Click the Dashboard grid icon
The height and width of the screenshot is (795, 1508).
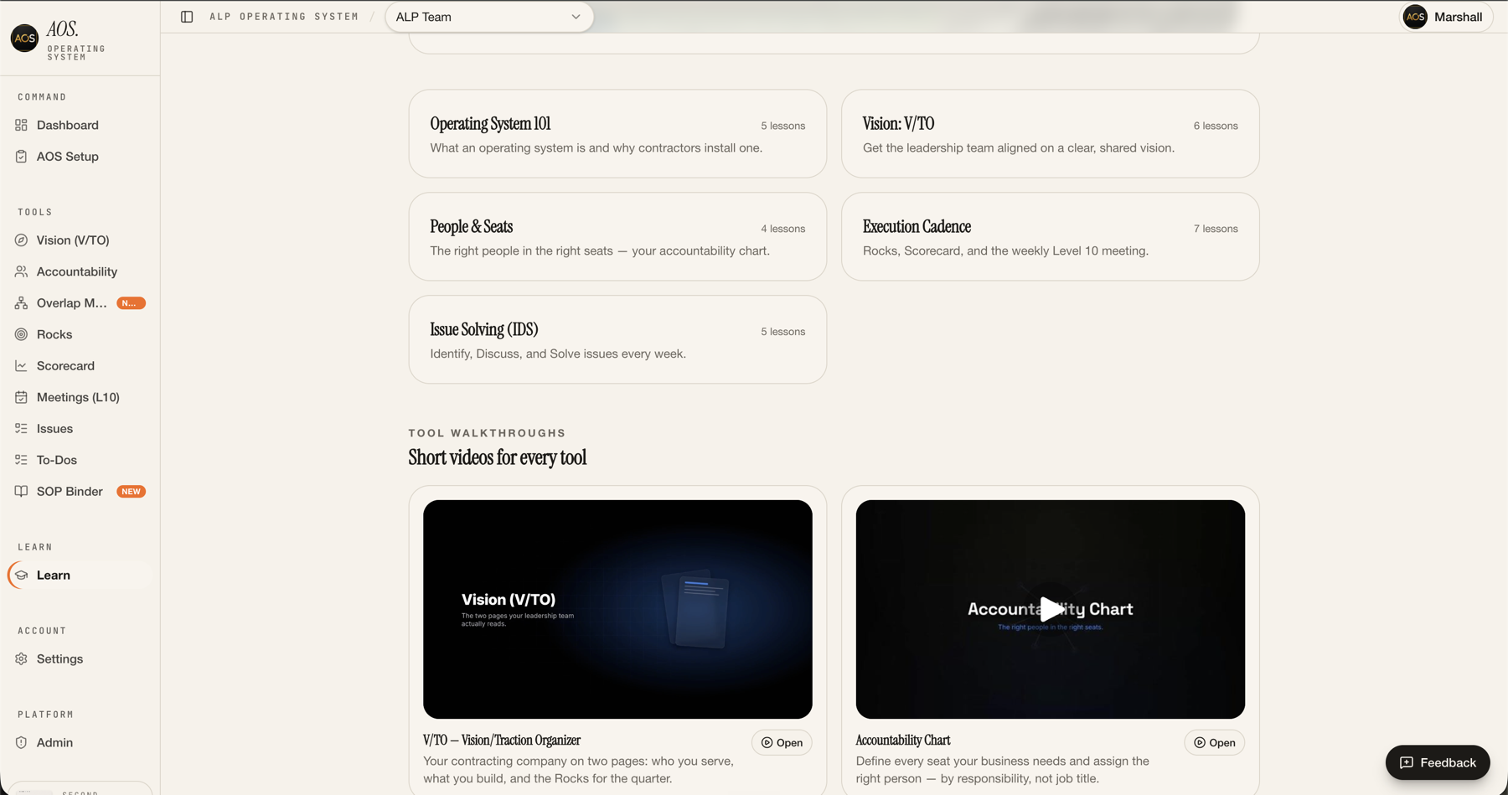coord(21,125)
